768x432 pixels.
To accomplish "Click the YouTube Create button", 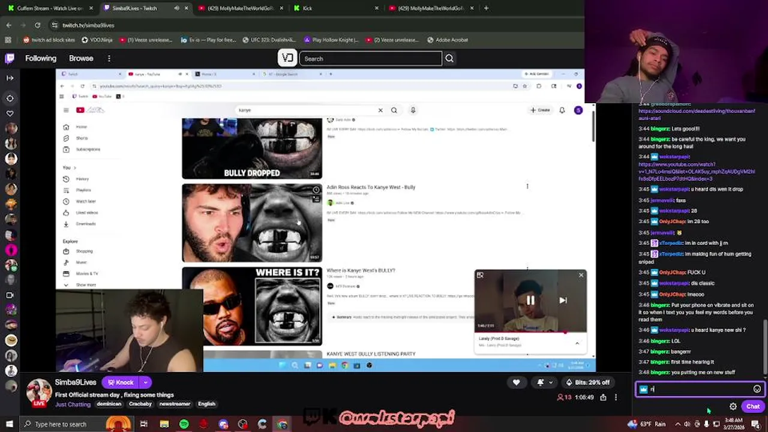I will click(540, 110).
